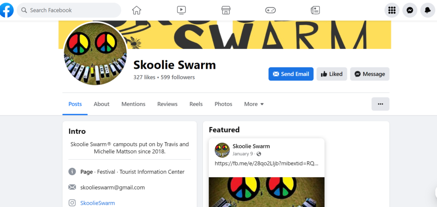Open the Messenger icon in top bar
The image size is (437, 207).
point(410,10)
